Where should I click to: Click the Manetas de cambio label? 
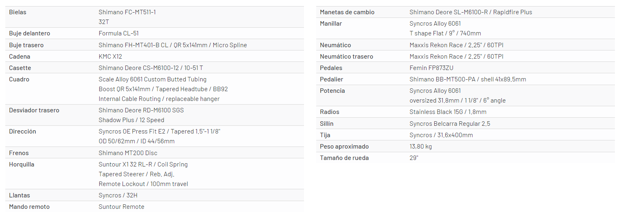[x=347, y=12]
